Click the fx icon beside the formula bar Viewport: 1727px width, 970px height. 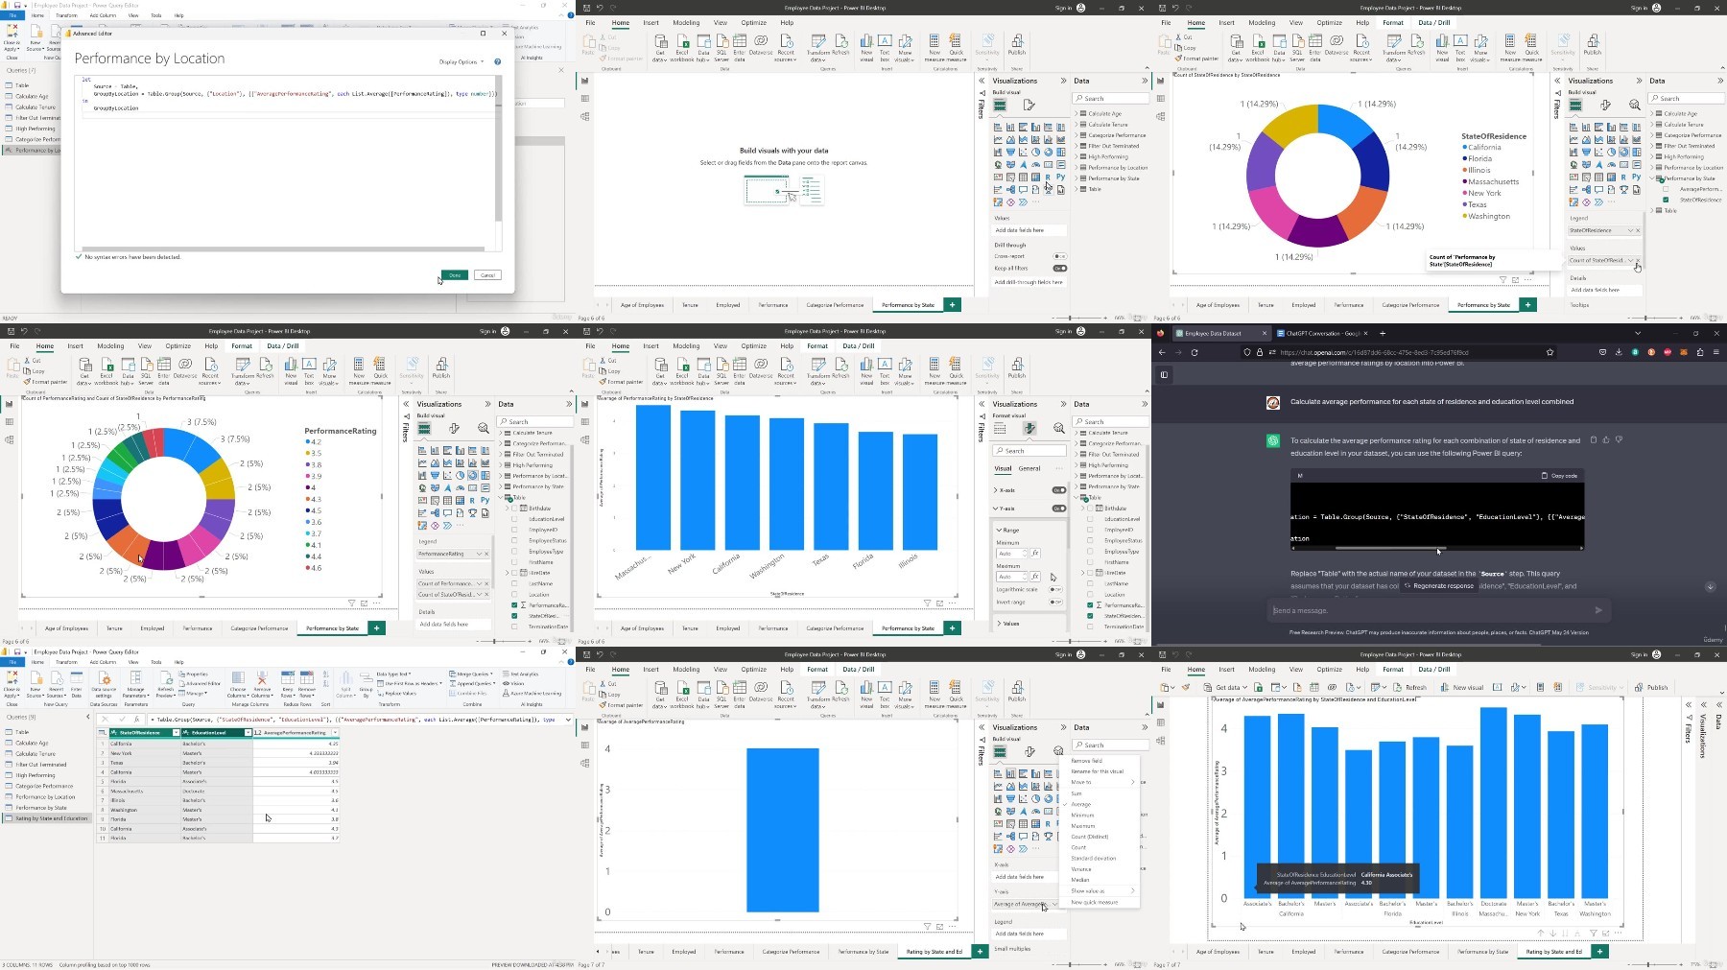click(x=137, y=719)
